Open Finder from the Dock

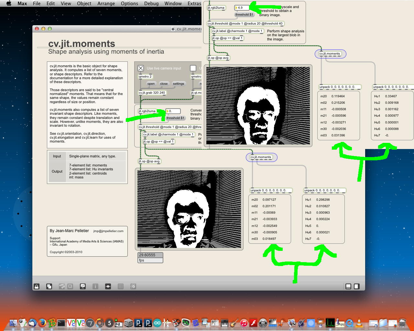point(13,323)
